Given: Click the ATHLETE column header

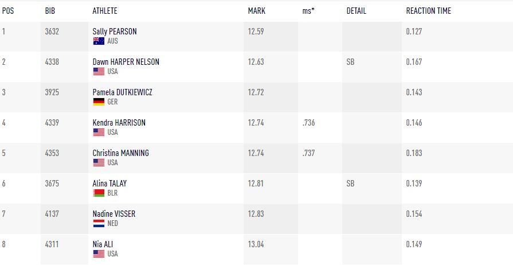Looking at the screenshot, I should click(x=105, y=11).
